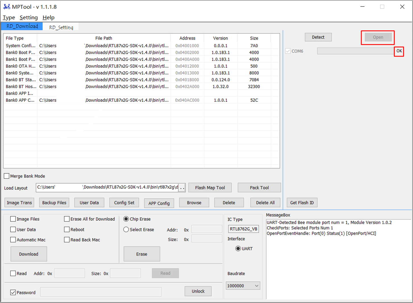Click the Unlock button
Screen dimensions: 413x303
point(198,291)
